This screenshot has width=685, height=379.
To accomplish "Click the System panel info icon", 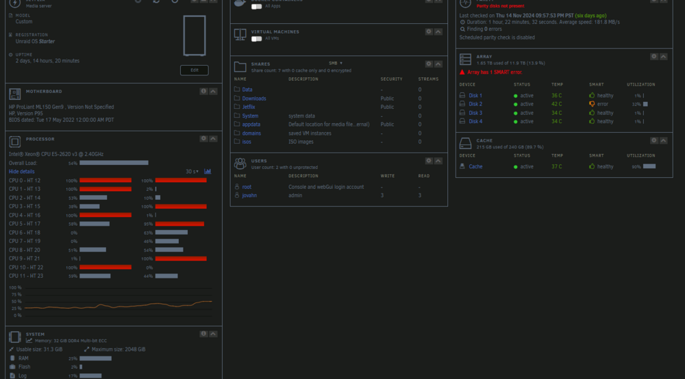I will pyautogui.click(x=203, y=334).
